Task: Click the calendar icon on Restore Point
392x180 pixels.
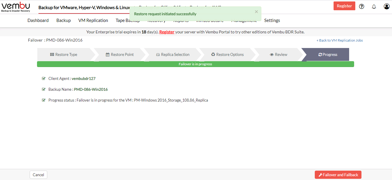Action: pyautogui.click(x=107, y=54)
